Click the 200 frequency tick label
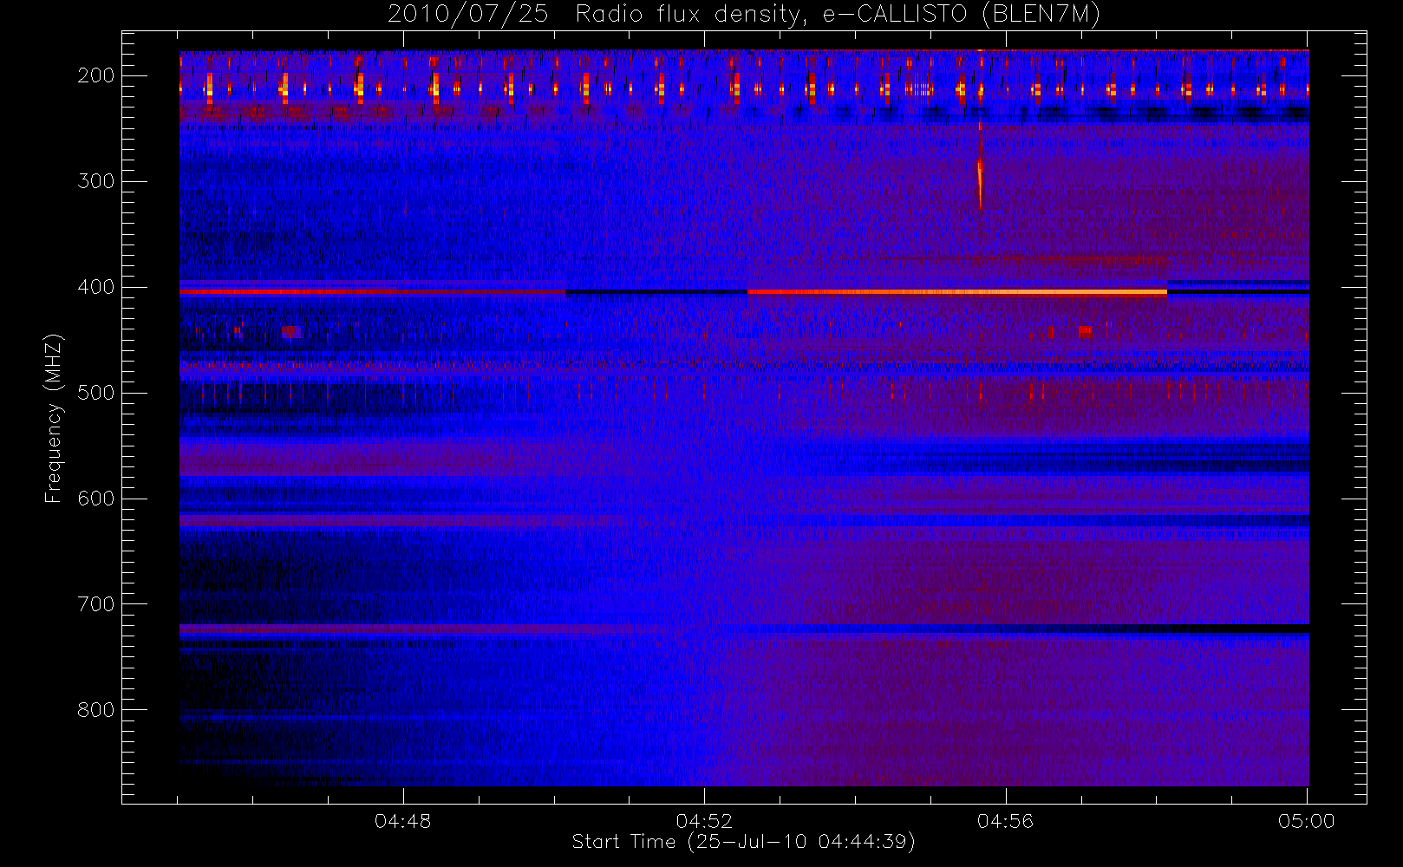This screenshot has height=867, width=1403. [x=96, y=75]
